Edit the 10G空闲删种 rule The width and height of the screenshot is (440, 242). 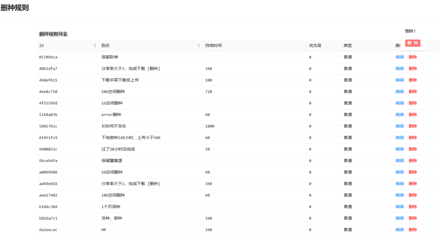click(400, 195)
